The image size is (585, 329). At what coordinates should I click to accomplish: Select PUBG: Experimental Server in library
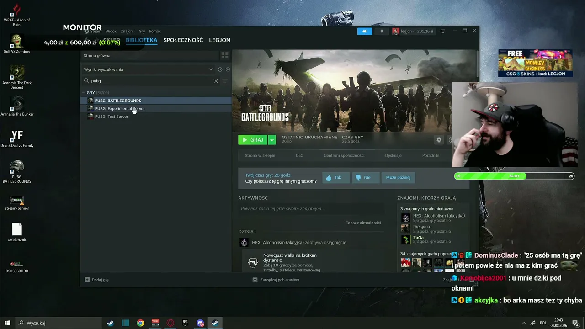[156, 109]
